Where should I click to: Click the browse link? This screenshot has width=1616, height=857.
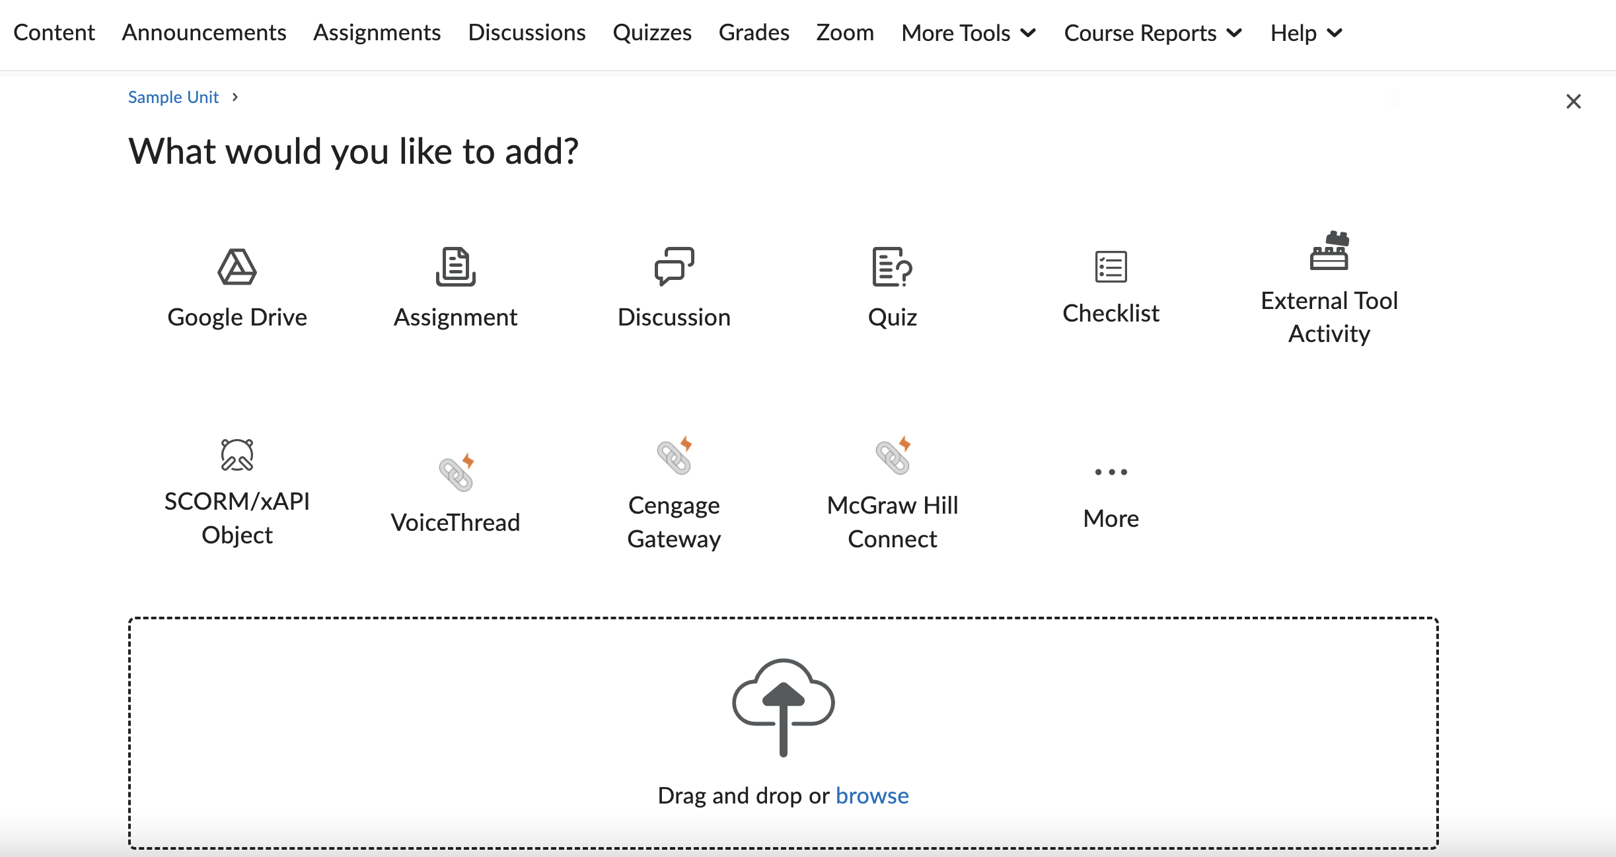point(872,796)
